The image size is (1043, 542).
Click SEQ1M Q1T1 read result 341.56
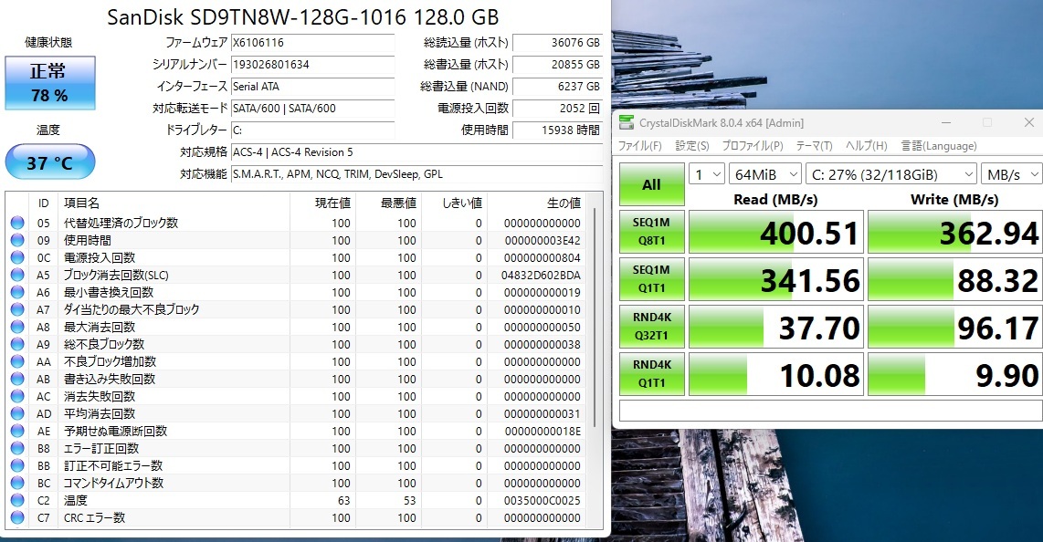click(x=775, y=279)
